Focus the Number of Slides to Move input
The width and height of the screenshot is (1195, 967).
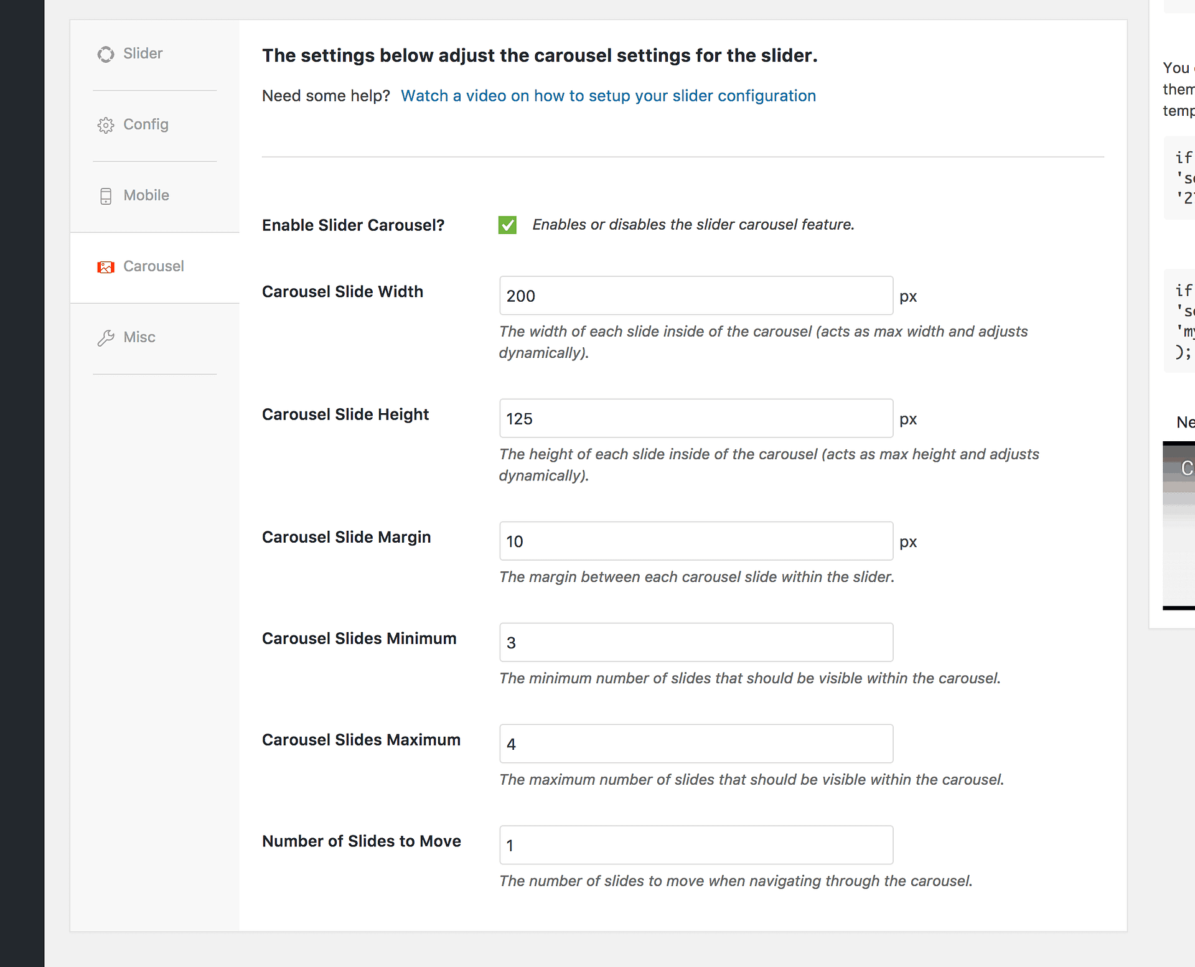click(696, 845)
